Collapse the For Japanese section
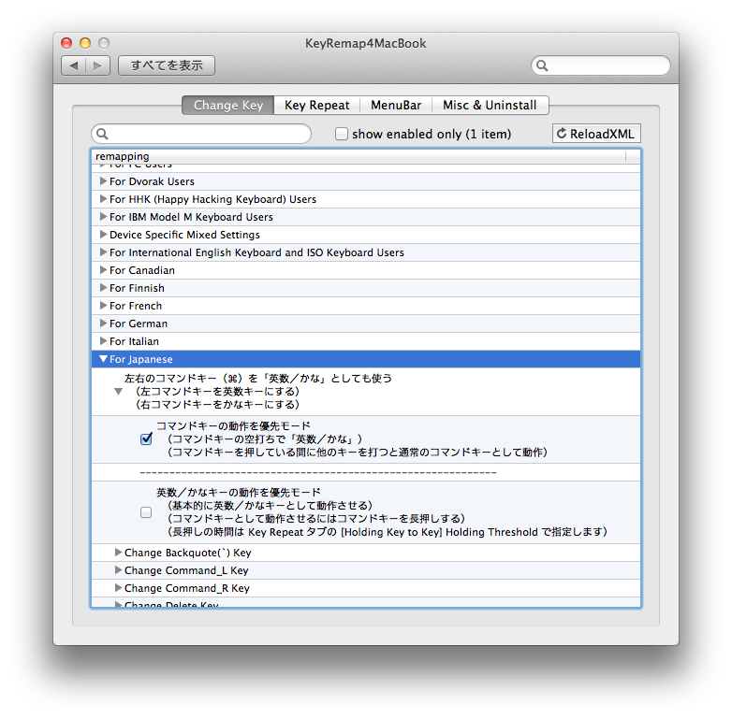Image resolution: width=732 pixels, height=719 pixels. tap(104, 359)
